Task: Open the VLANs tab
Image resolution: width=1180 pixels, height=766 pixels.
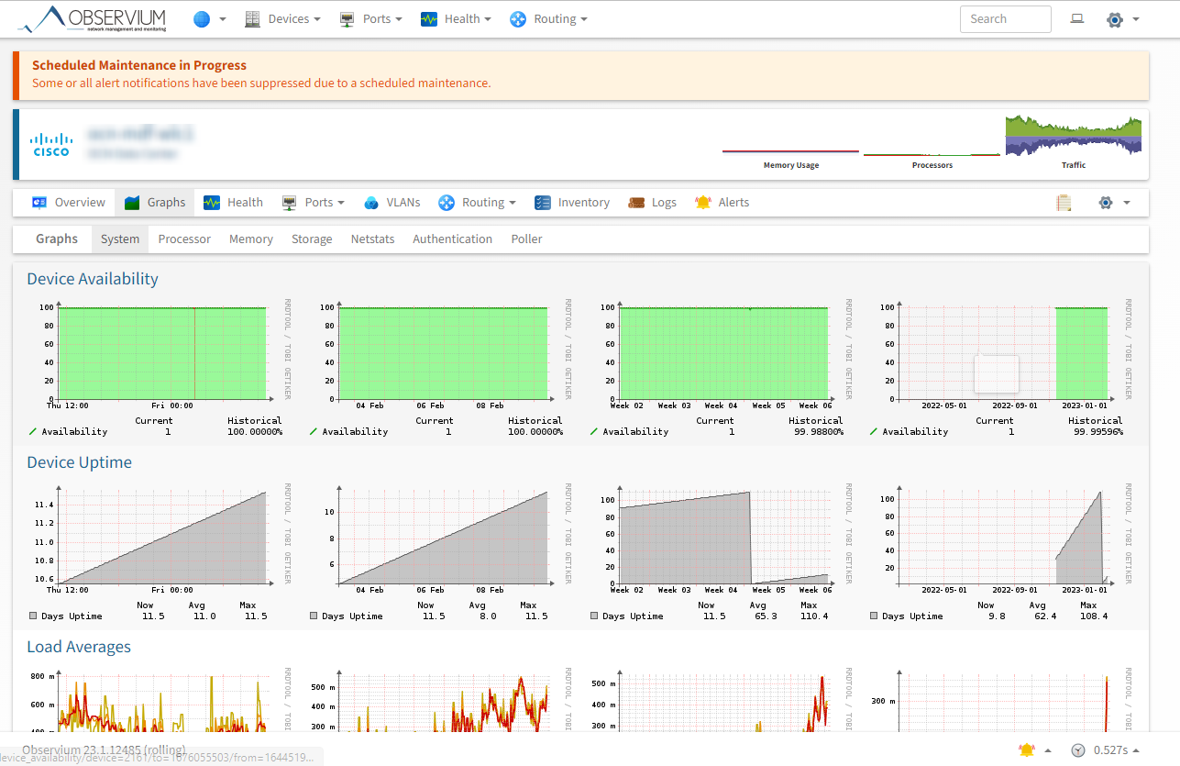Action: click(x=391, y=203)
